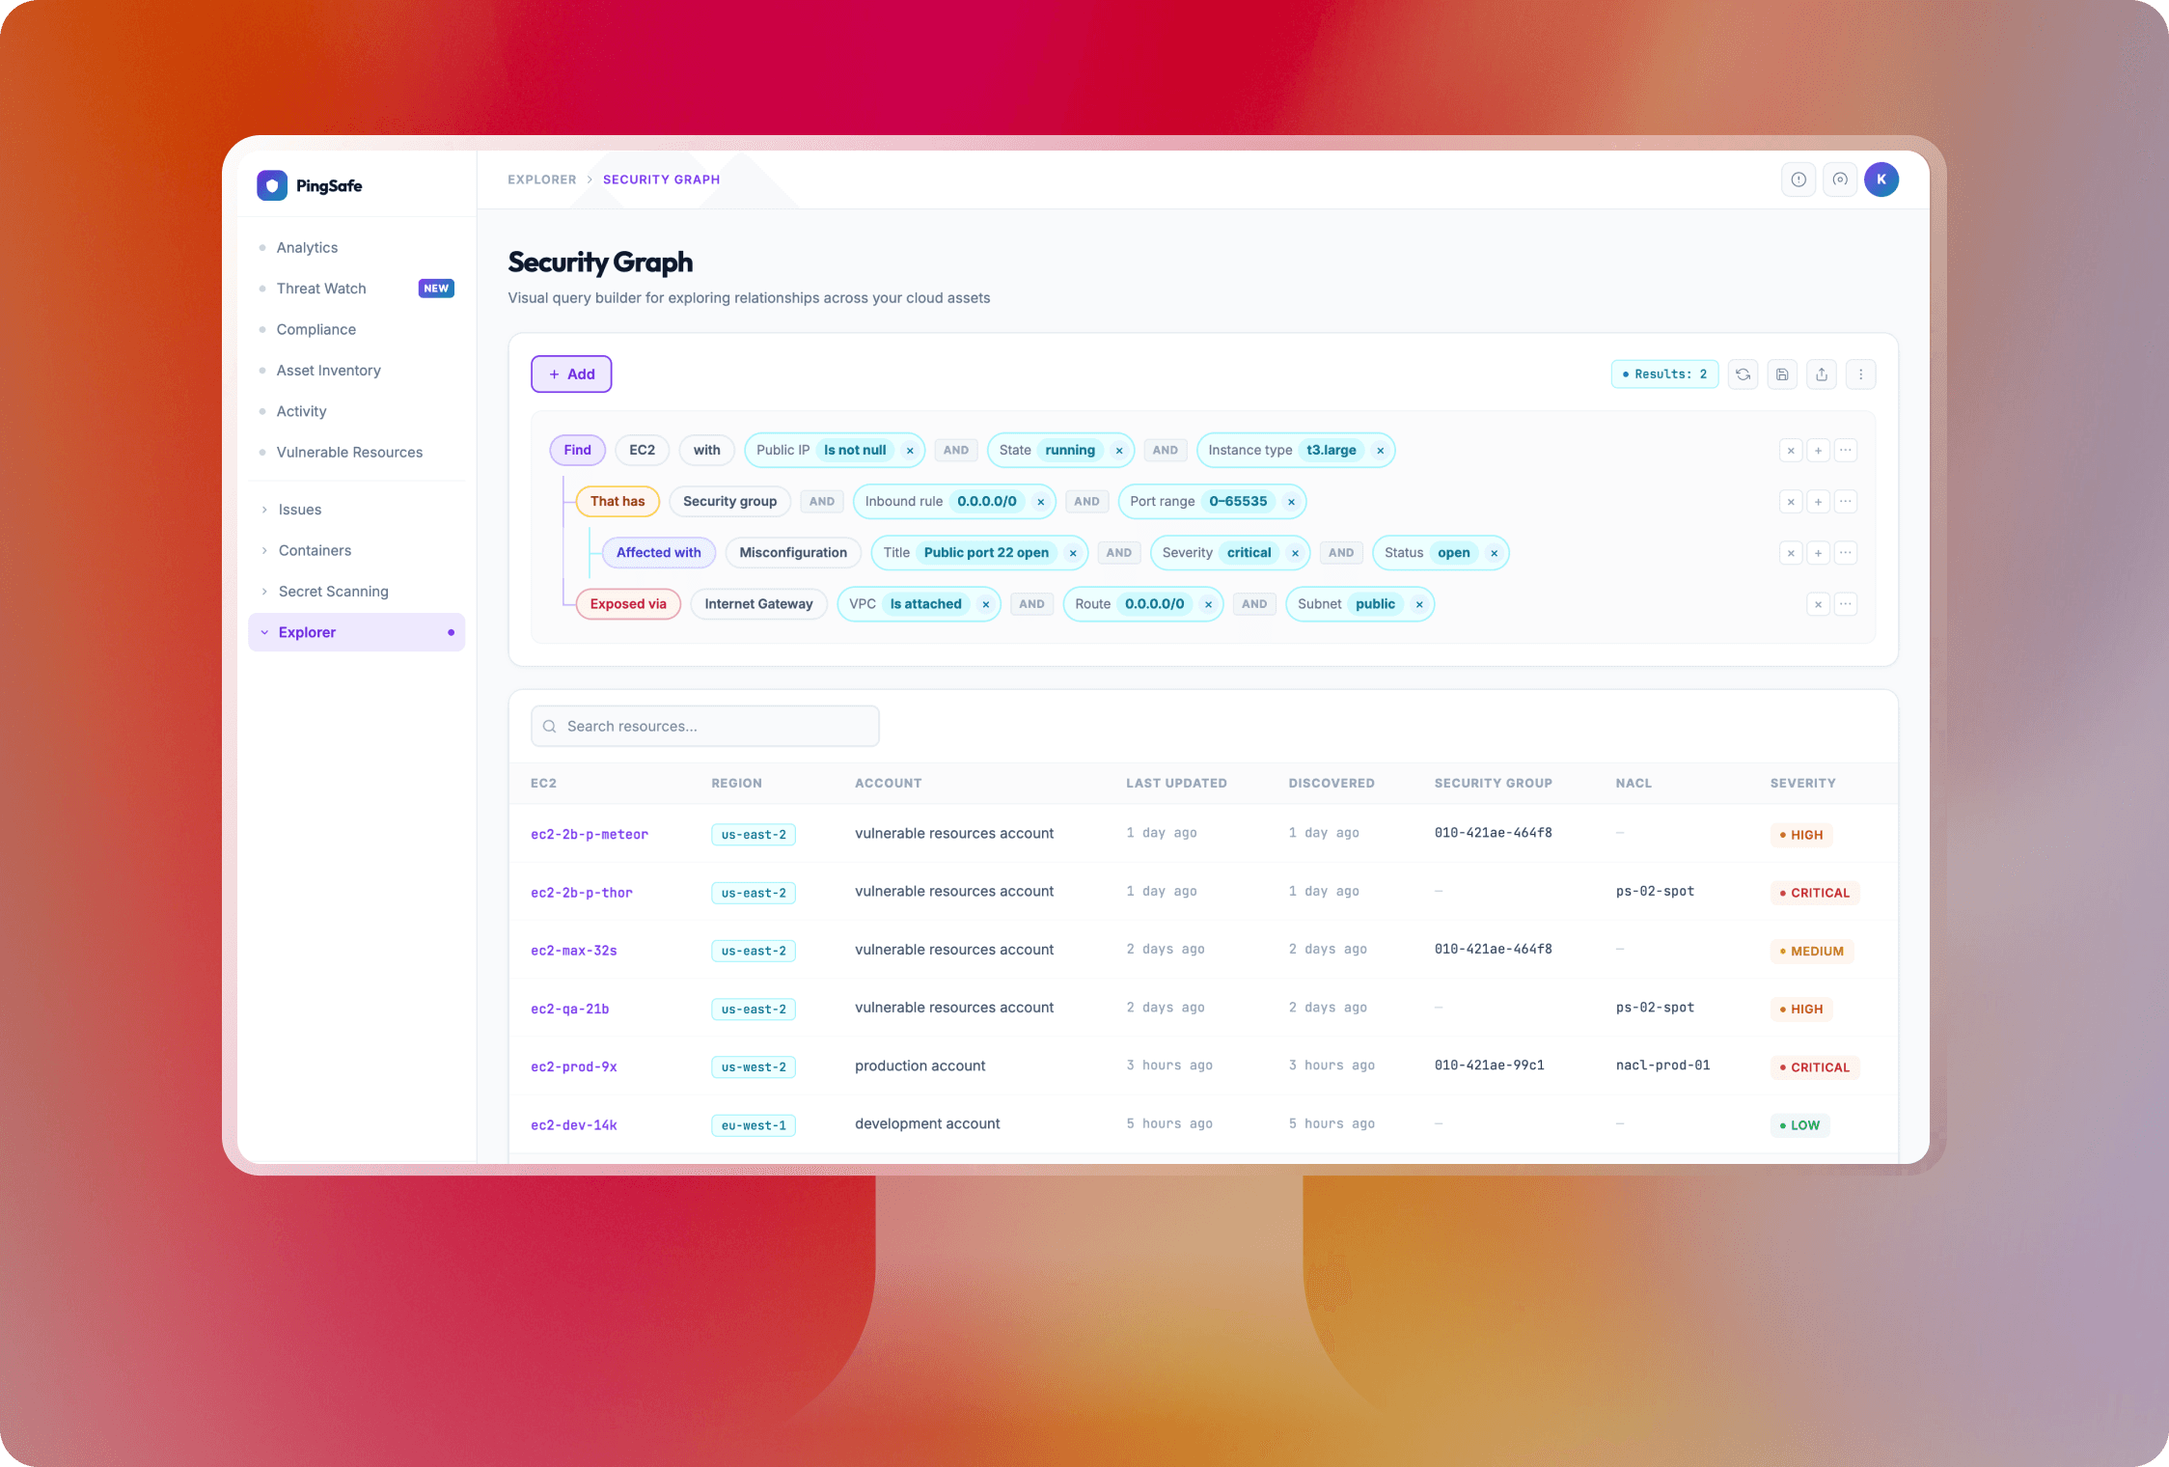This screenshot has height=1467, width=2169.
Task: Navigate to Compliance
Action: point(356,330)
